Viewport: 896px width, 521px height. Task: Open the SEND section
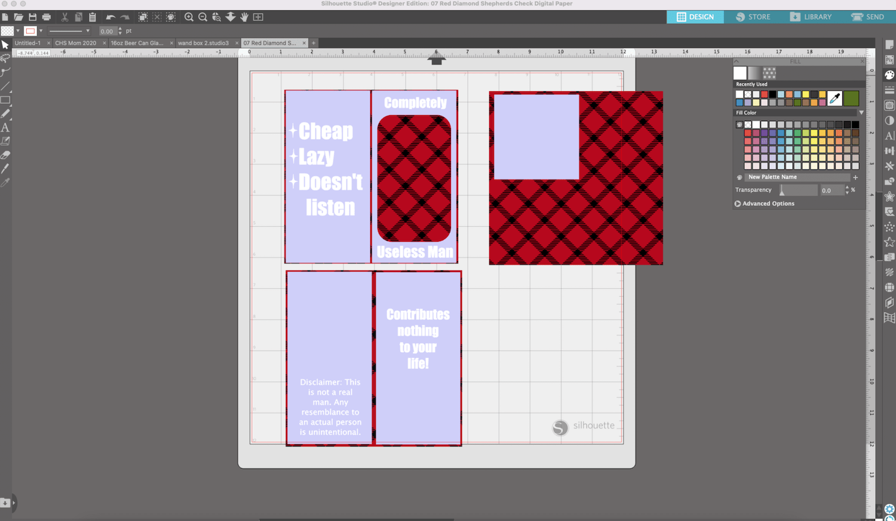[868, 17]
